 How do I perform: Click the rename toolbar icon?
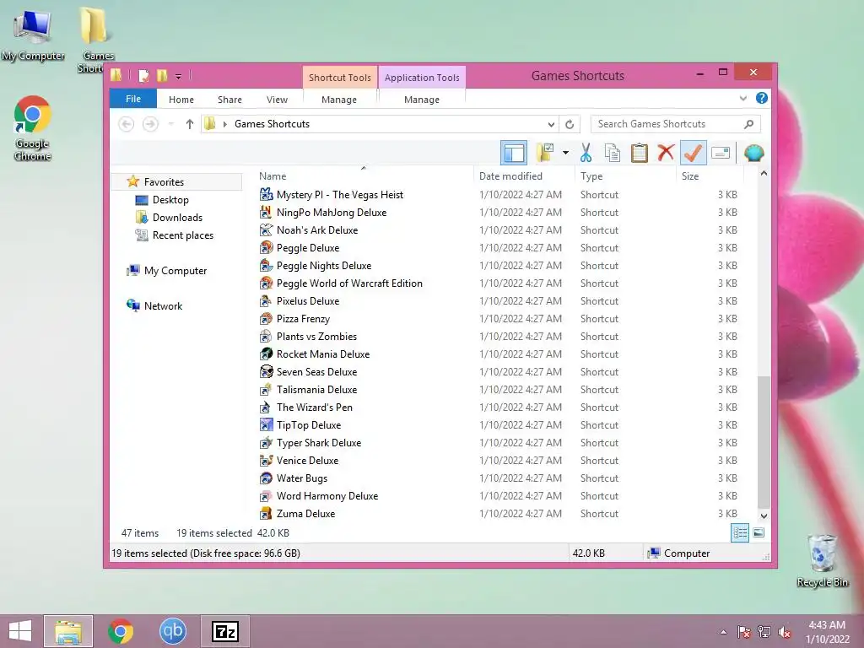[721, 153]
